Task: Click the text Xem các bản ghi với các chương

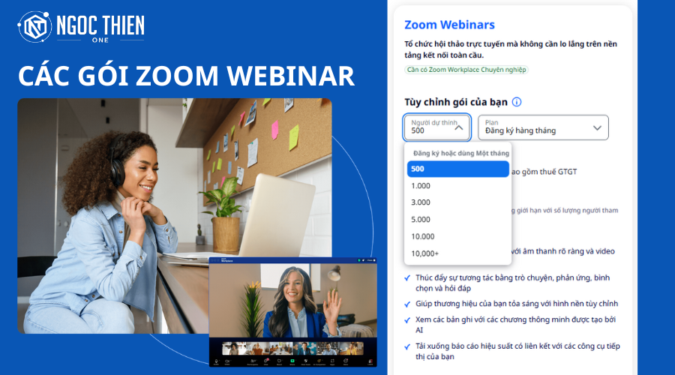Action: (x=515, y=325)
